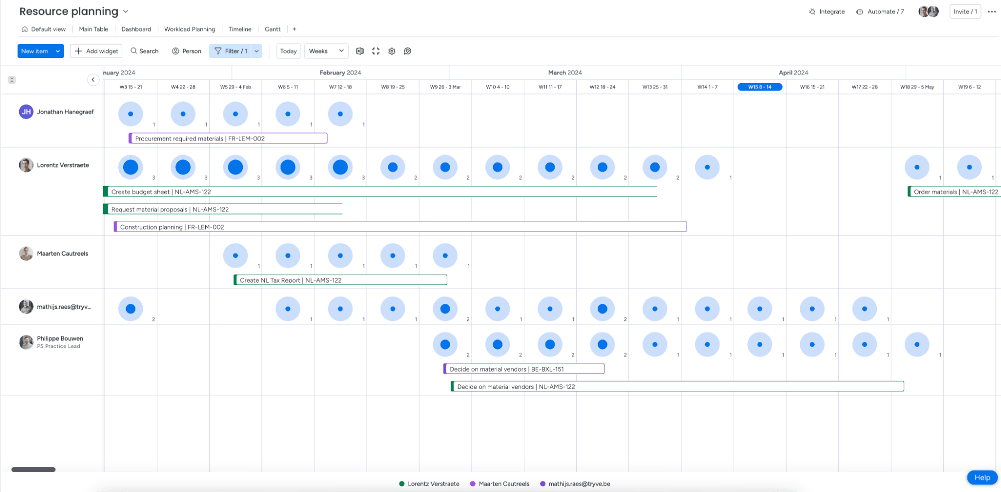This screenshot has width=1001, height=492.
Task: Collapse all rows with the double-arrow icon
Action: pos(12,80)
